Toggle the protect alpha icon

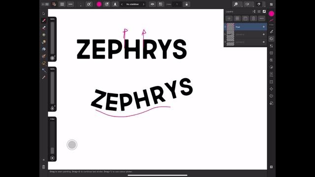tap(89, 4)
